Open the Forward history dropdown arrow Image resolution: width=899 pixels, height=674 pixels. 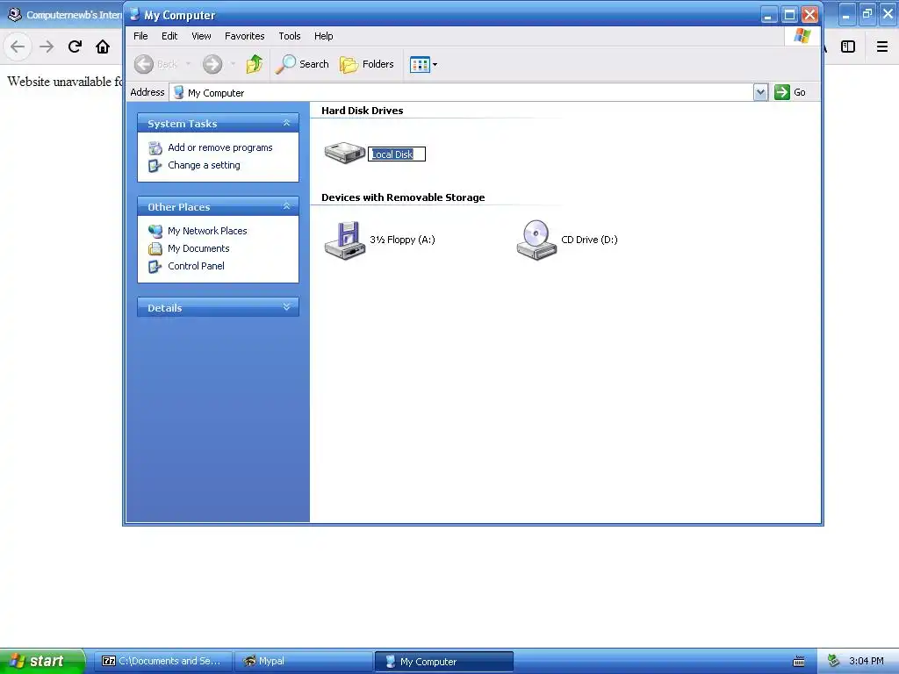[233, 64]
